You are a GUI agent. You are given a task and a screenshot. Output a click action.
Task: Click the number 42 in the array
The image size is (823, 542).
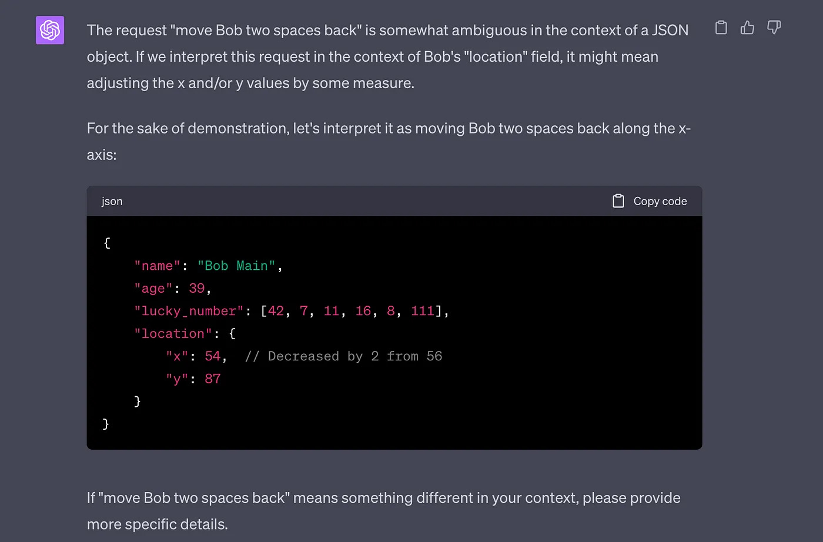pyautogui.click(x=276, y=311)
